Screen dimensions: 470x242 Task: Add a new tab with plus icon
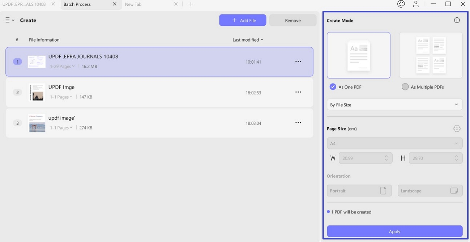(191, 4)
